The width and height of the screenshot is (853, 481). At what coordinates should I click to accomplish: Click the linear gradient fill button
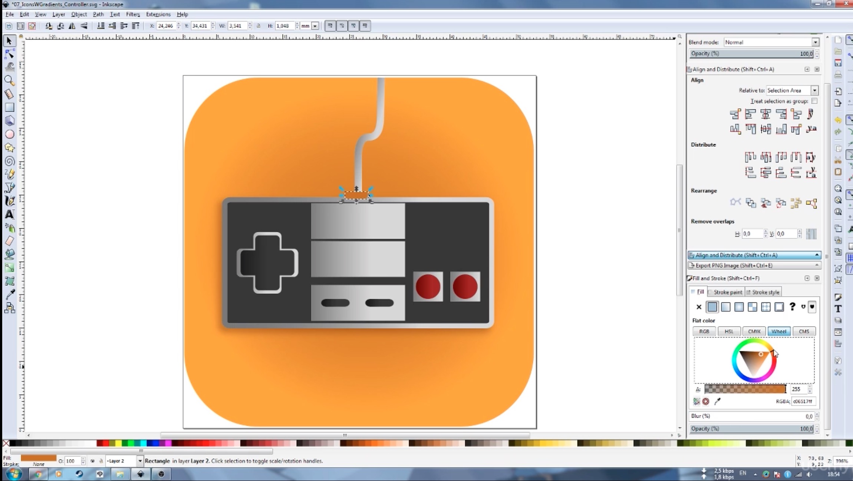[x=725, y=307]
